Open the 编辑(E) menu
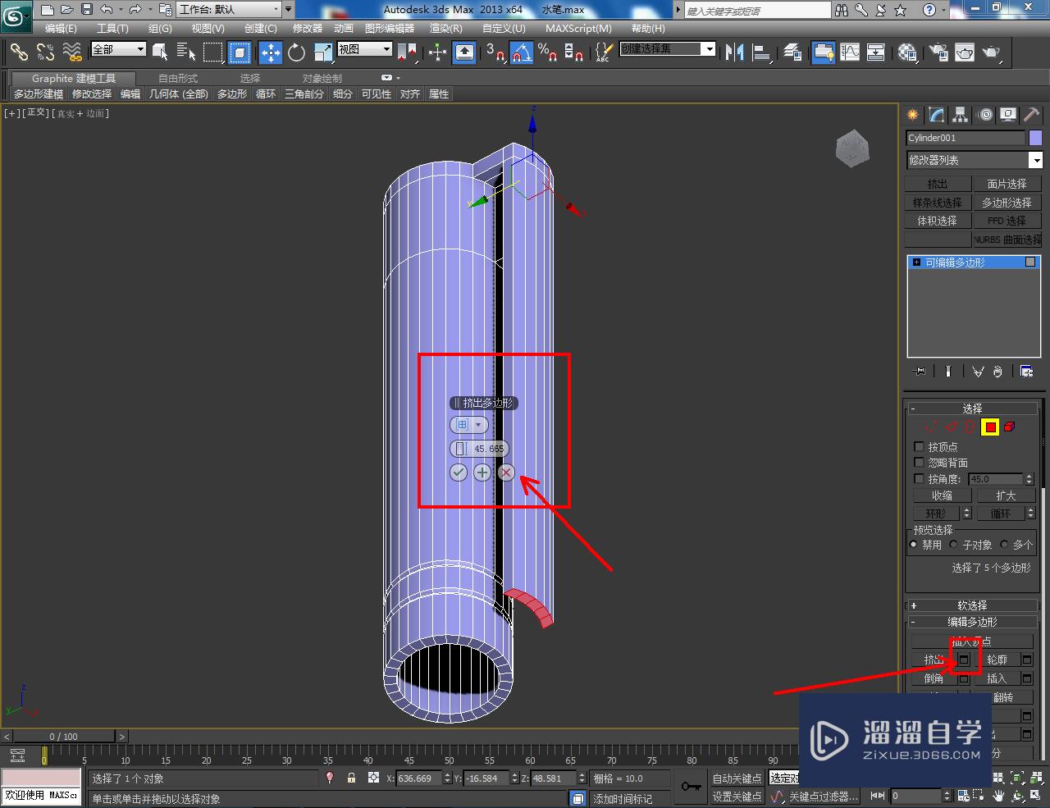 (x=61, y=29)
